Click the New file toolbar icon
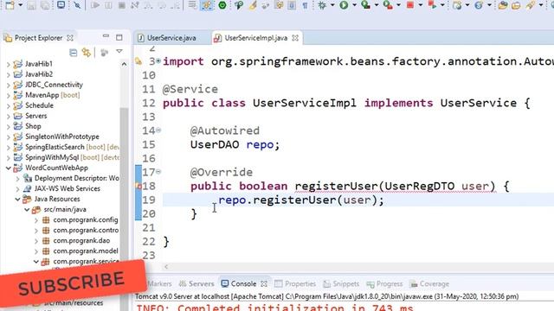This screenshot has height=311, width=554. coord(10,5)
